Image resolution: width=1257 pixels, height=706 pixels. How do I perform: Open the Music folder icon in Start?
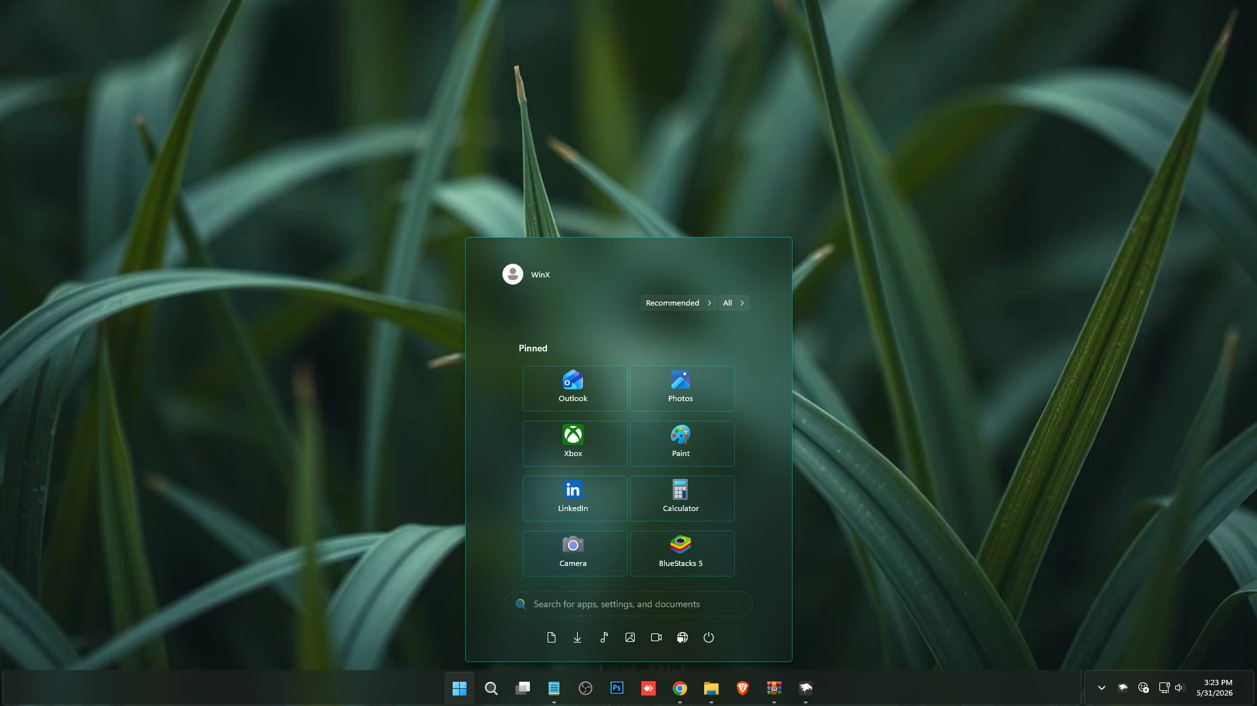tap(604, 637)
